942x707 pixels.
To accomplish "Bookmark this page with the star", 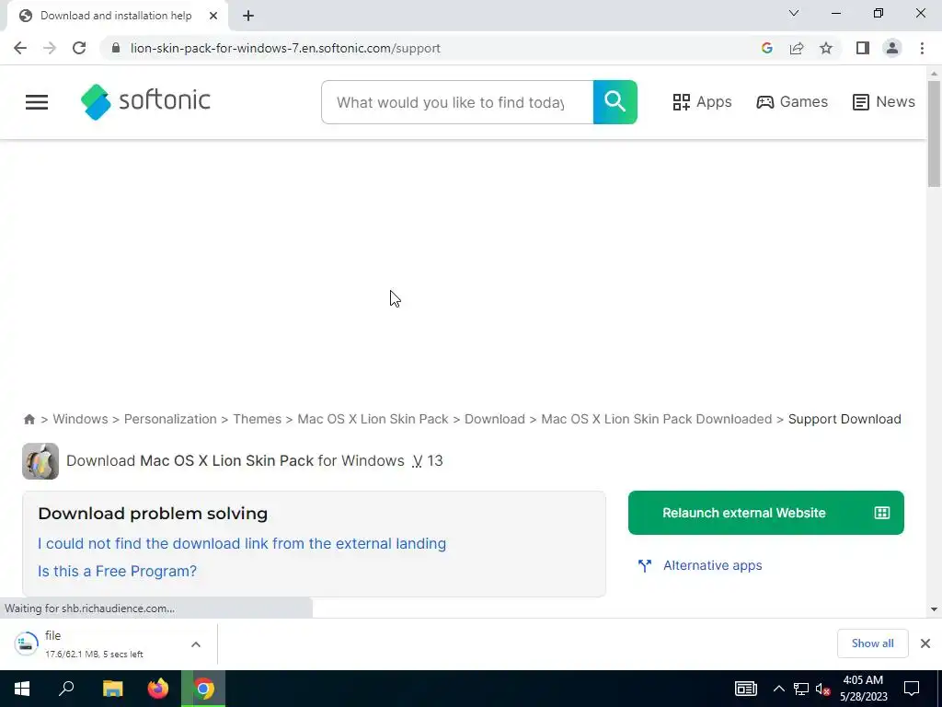I will (x=826, y=48).
